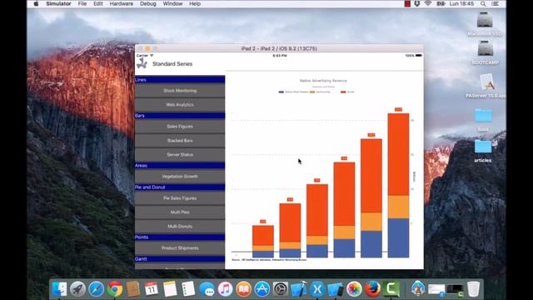Click battery status icon in menu bar
The image size is (533, 300).
(x=441, y=3)
